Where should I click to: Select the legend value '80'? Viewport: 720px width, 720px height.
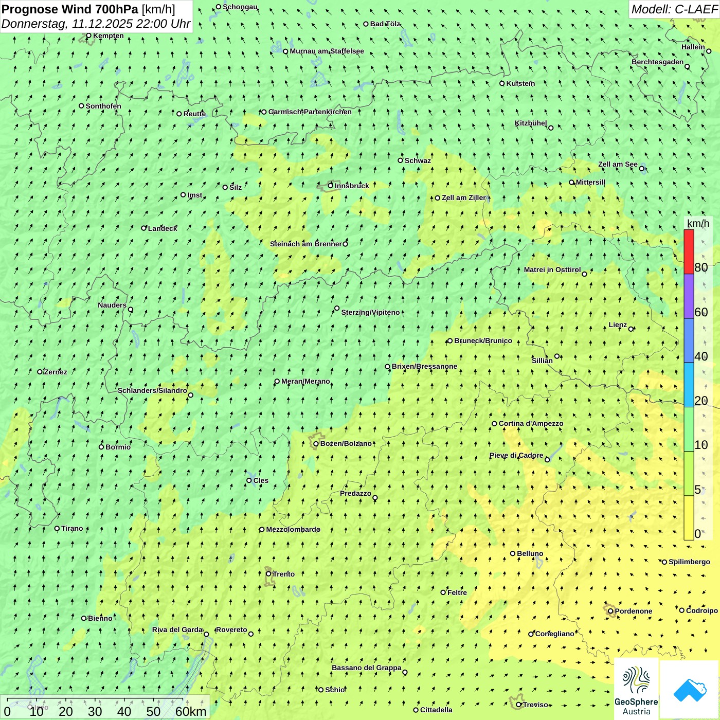701,267
